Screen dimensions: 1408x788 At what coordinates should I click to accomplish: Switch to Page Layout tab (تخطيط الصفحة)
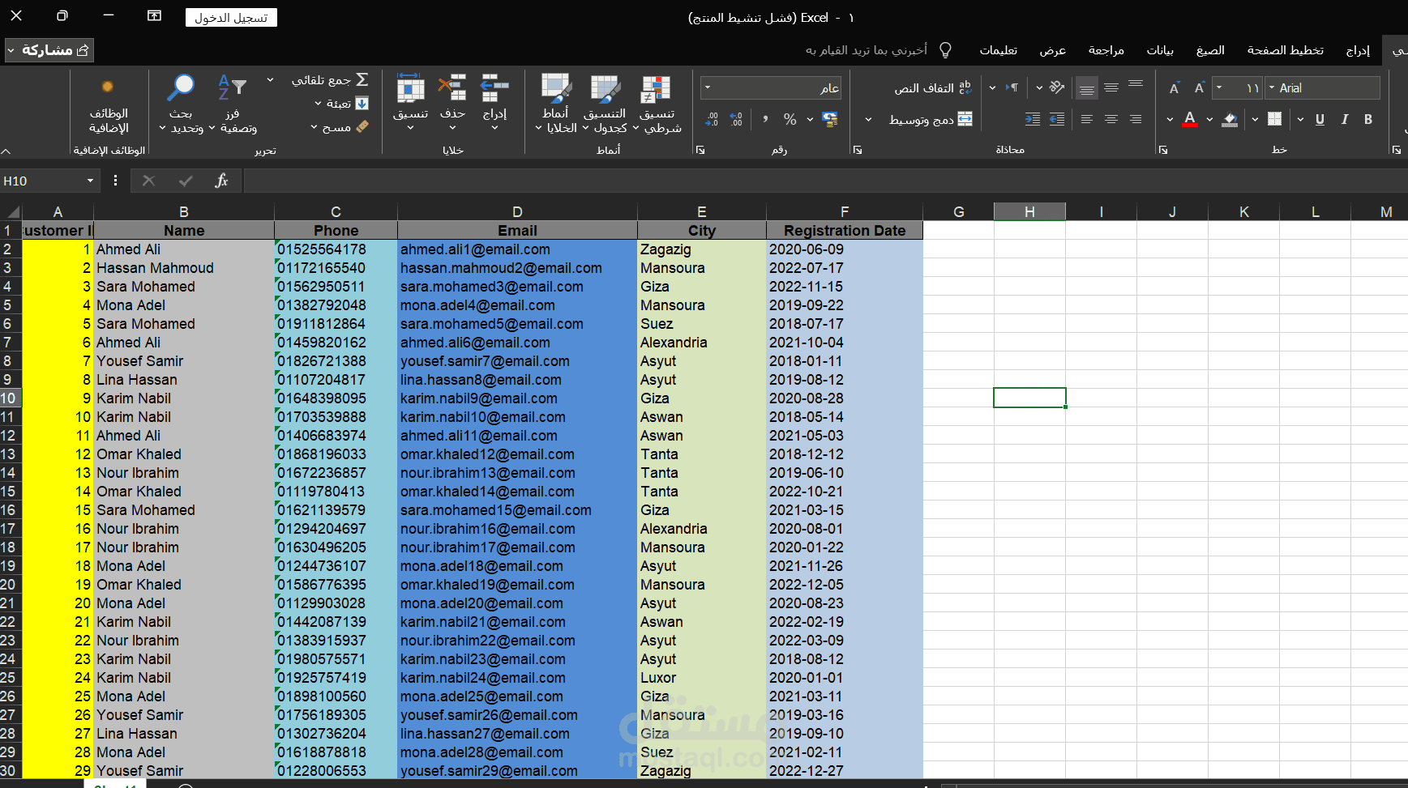1285,50
